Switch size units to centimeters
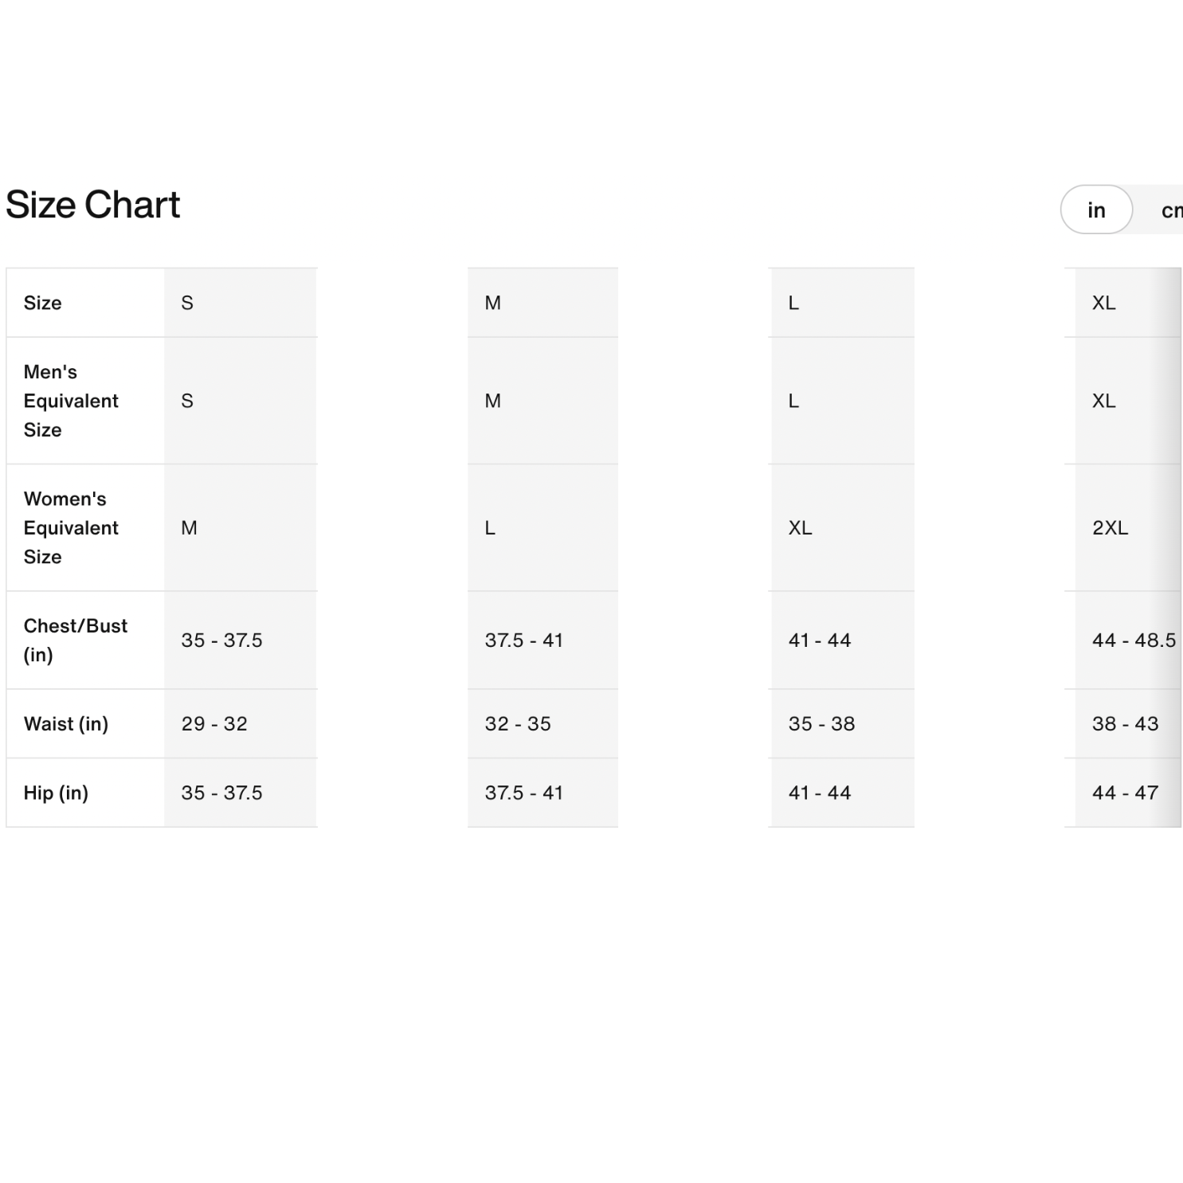1183x1183 pixels. click(x=1169, y=210)
